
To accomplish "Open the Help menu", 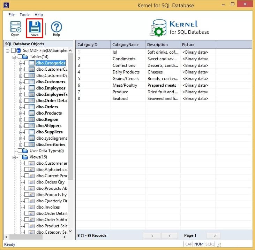I will pos(38,15).
